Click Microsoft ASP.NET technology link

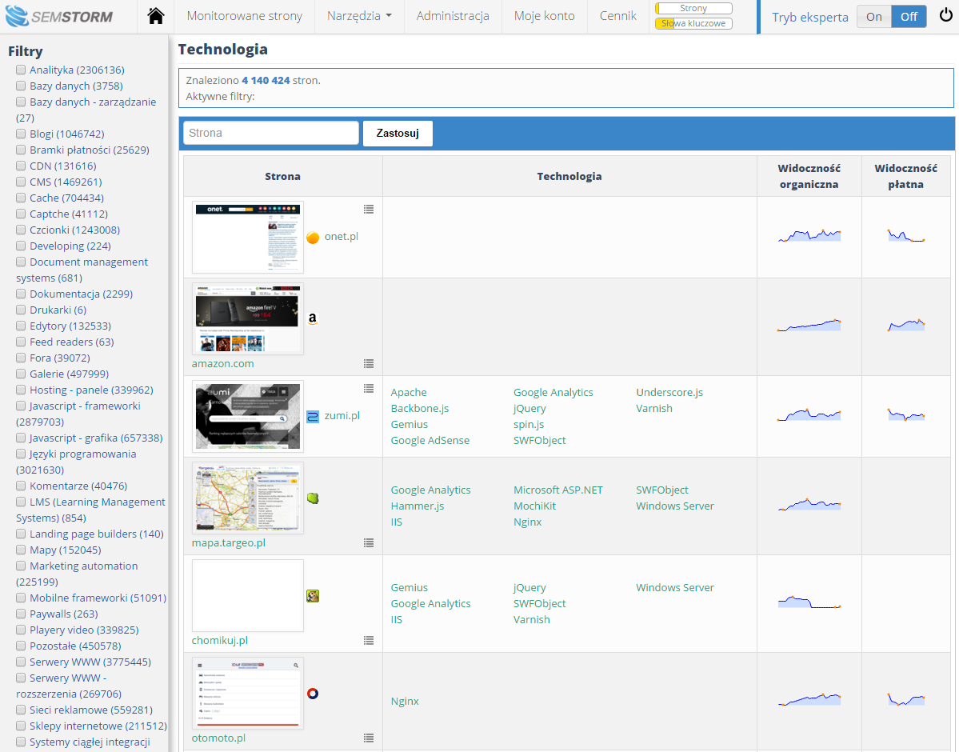(x=557, y=490)
